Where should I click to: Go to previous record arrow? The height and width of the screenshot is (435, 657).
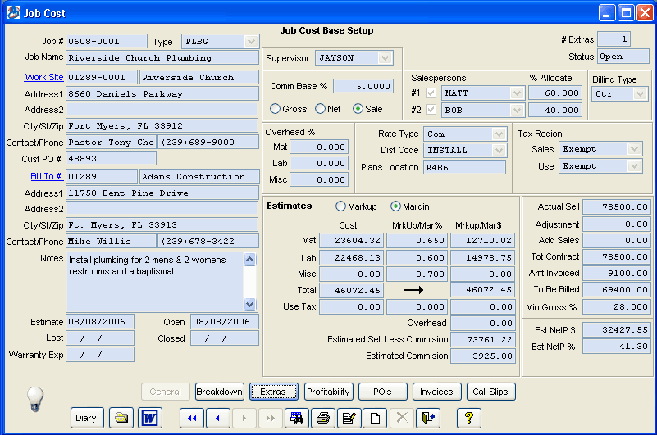click(x=218, y=418)
